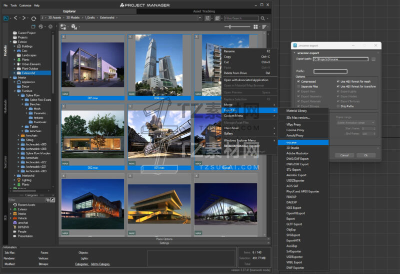Click the Ps icon in the toolbar
This screenshot has width=400, height=274.
(5, 18)
